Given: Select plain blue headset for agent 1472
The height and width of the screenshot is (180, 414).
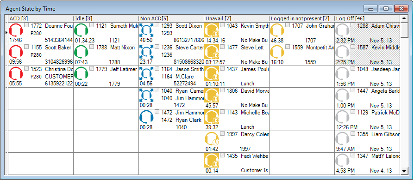Looking at the screenshot, I should coord(146,117).
